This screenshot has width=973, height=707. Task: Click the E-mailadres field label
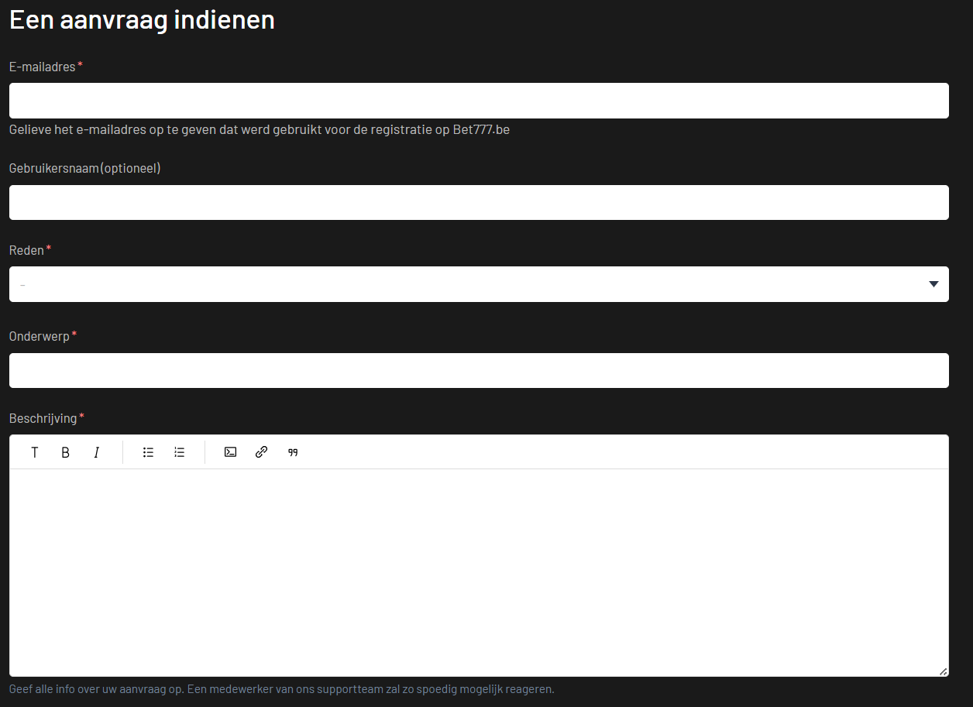click(43, 67)
